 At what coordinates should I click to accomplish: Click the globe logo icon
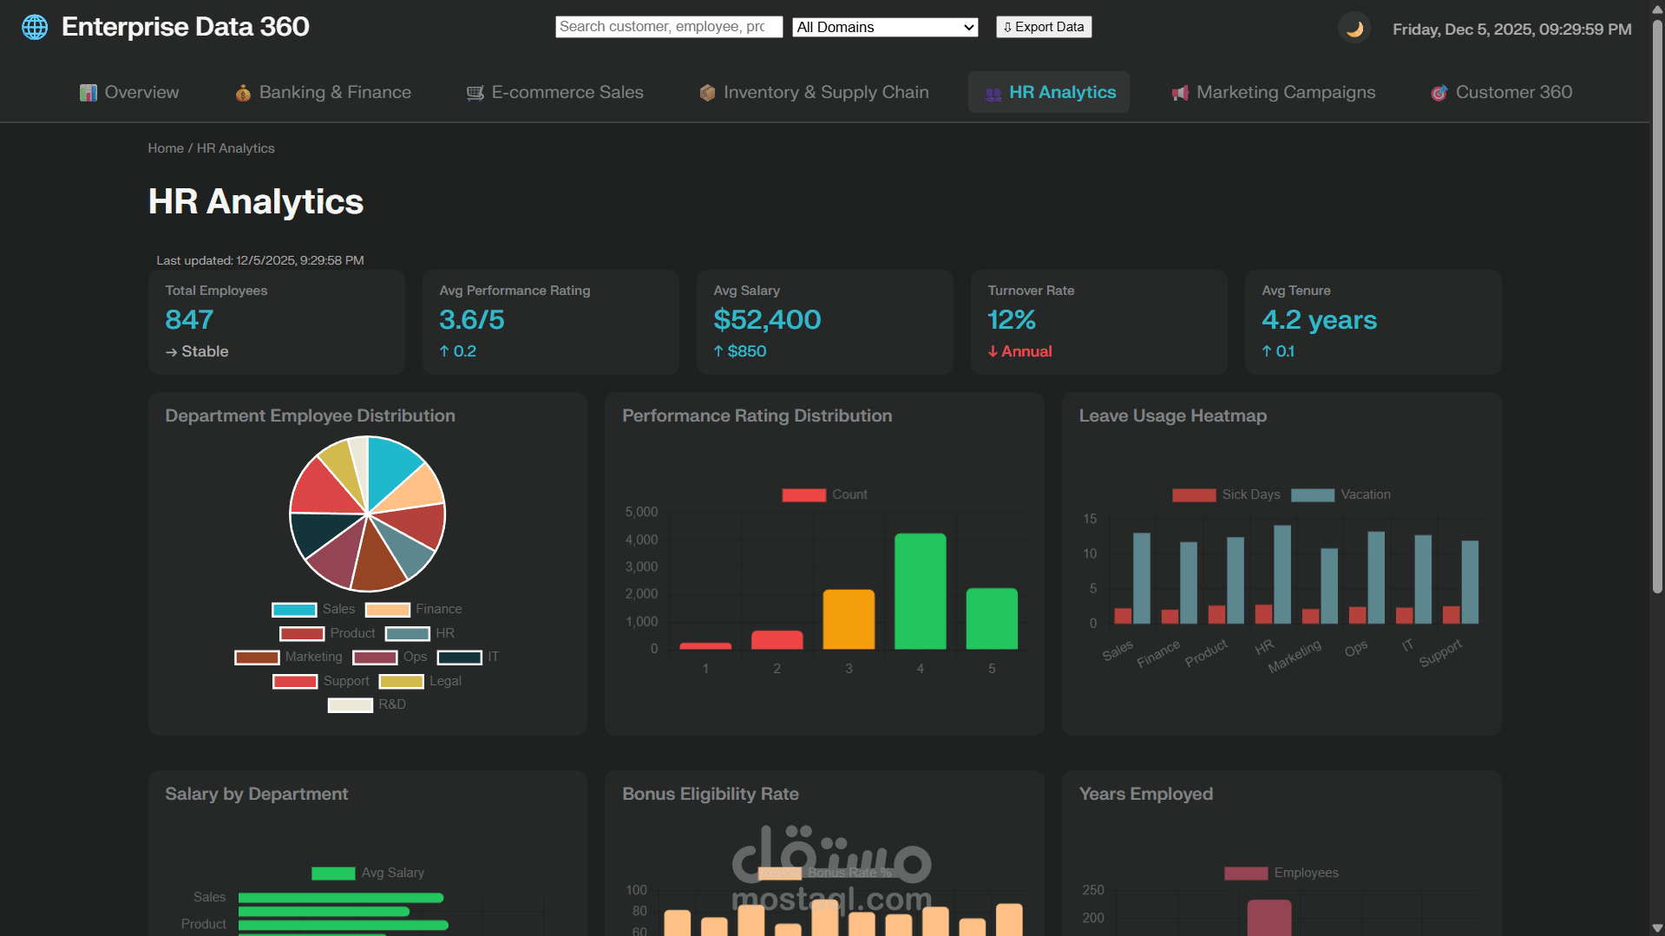[x=35, y=27]
